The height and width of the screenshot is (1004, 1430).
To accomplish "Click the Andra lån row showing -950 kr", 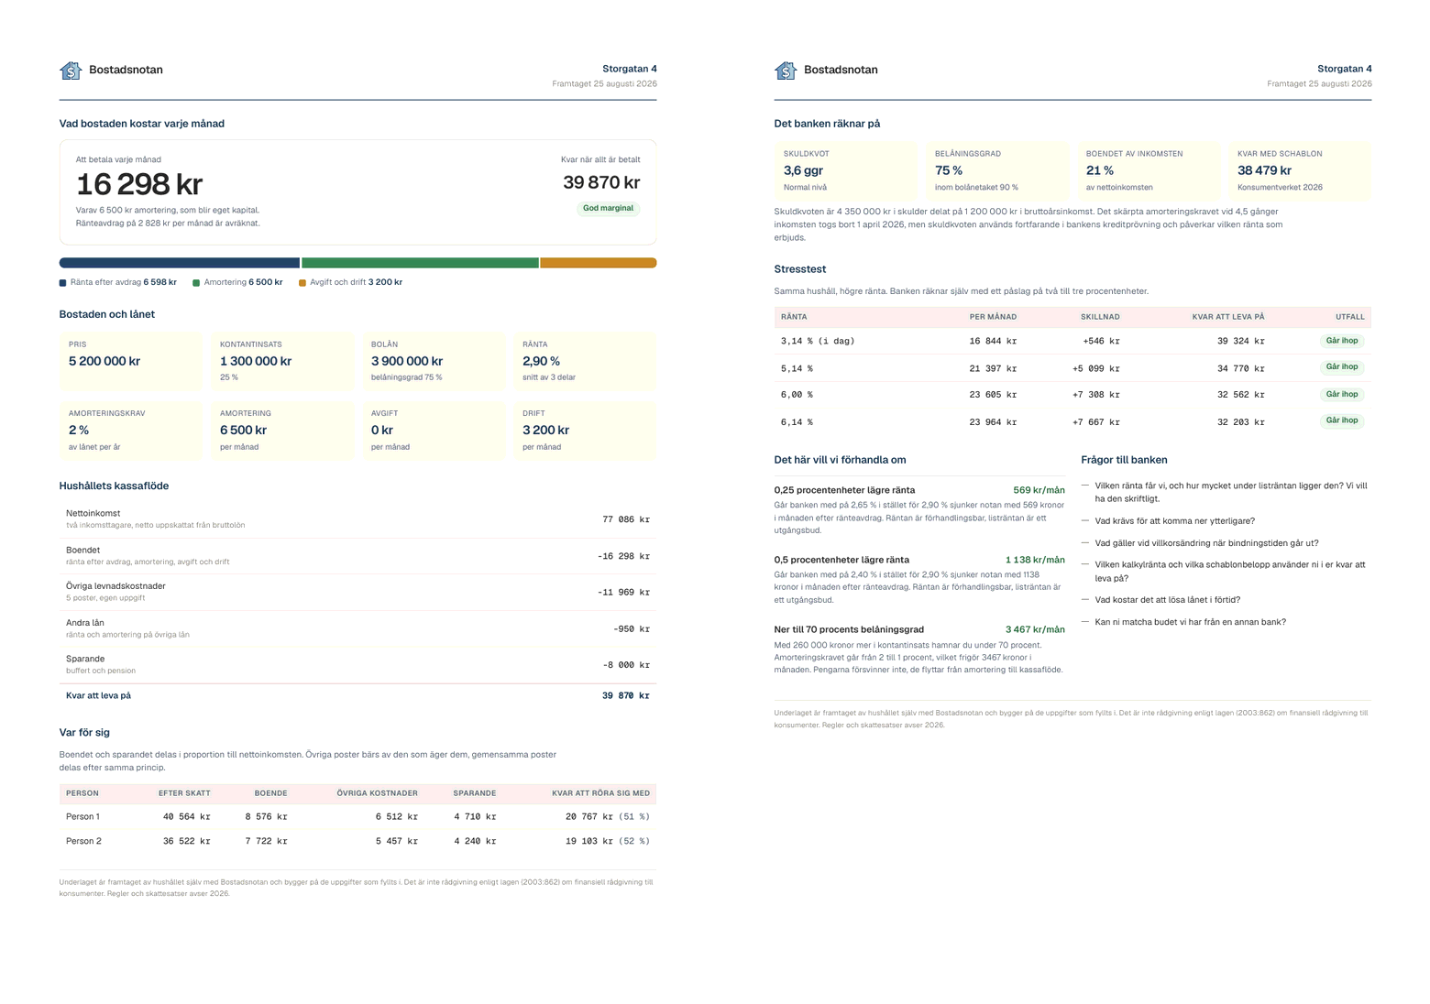I will [357, 628].
